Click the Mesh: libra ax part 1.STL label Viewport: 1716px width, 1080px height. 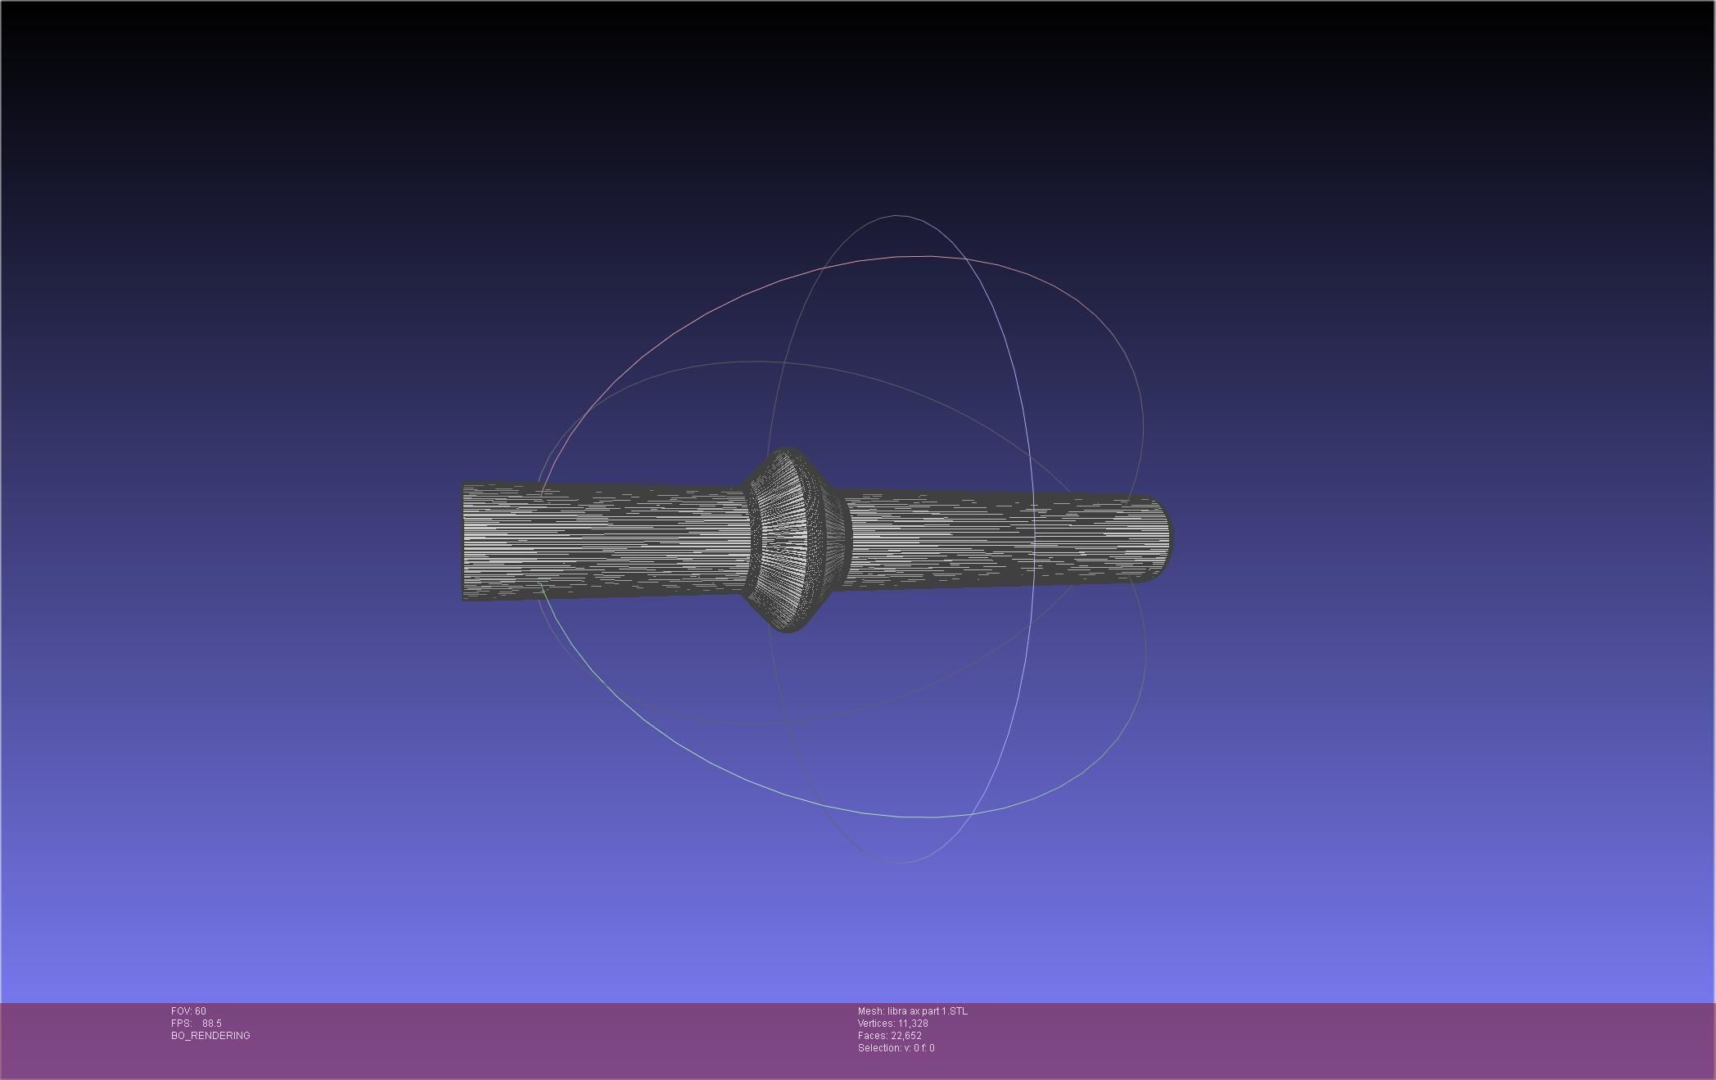912,1011
